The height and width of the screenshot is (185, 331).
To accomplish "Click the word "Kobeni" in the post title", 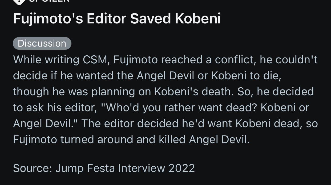I will click(198, 19).
